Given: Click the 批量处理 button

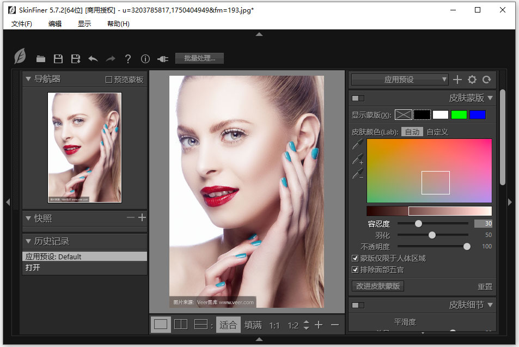Looking at the screenshot, I should coord(199,58).
